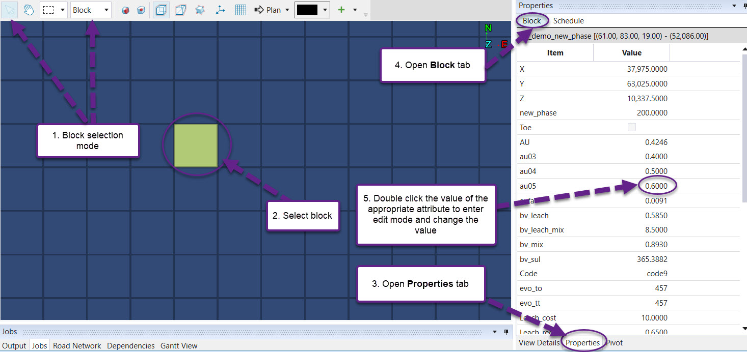Switch to the Road Network tab
747x352 pixels.
pos(77,346)
